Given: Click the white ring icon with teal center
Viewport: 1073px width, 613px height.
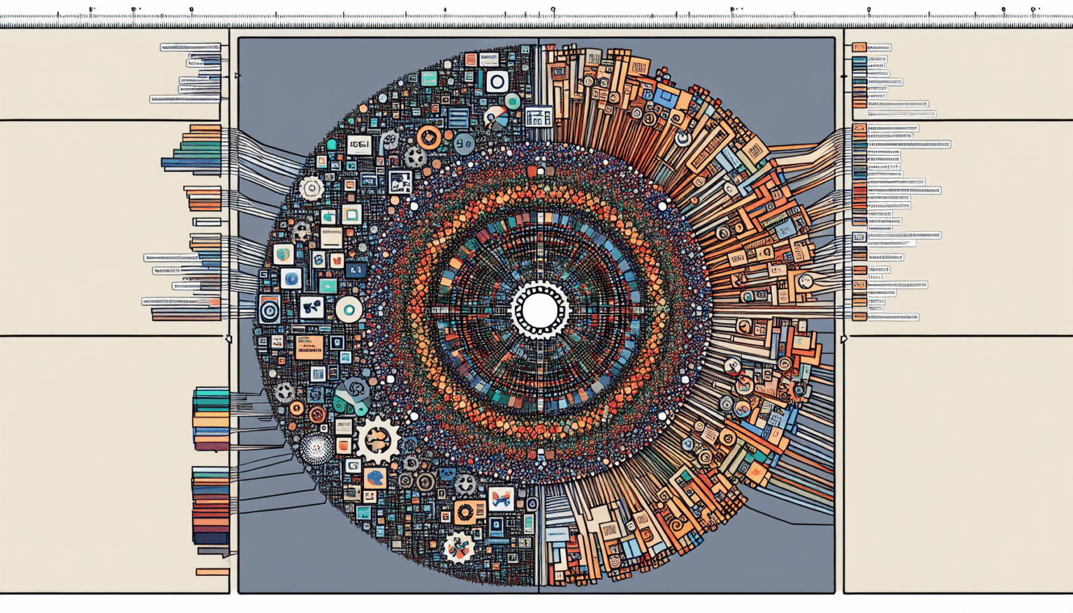Looking at the screenshot, I should point(349,309).
